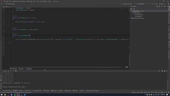
Task: Open Dynamic Program Analysis tab
Action: tap(92, 91)
